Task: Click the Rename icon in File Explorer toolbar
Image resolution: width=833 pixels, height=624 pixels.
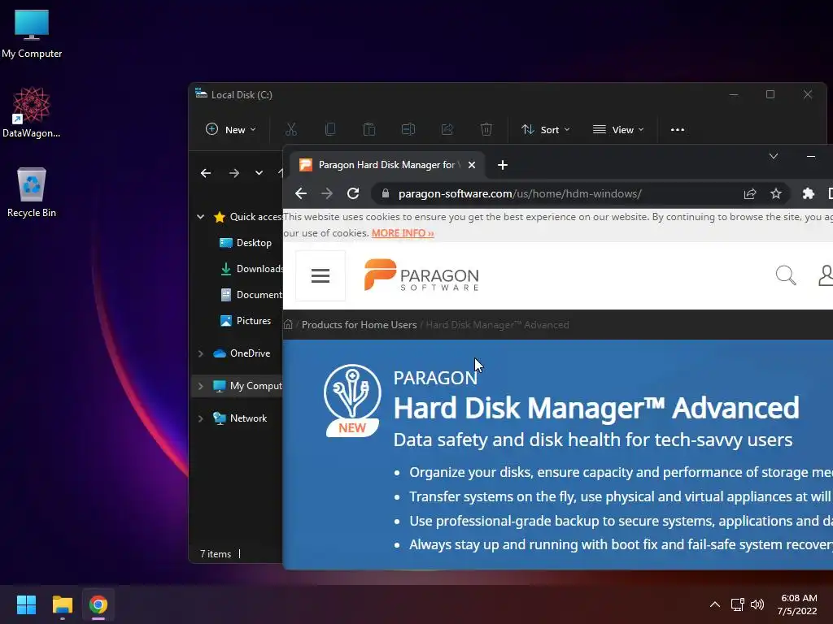Action: (408, 129)
